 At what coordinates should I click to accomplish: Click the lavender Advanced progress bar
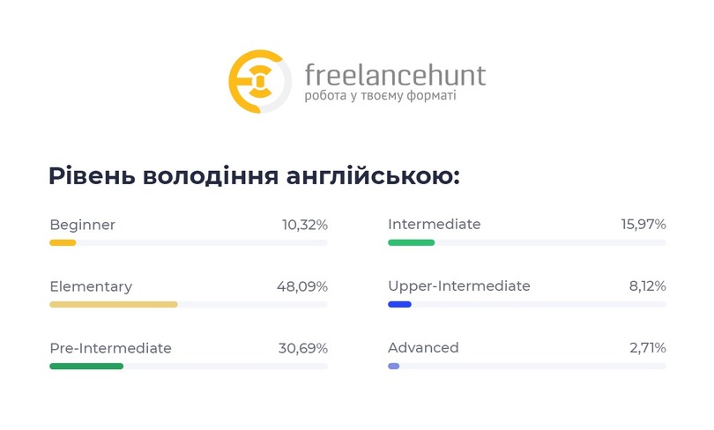click(394, 367)
